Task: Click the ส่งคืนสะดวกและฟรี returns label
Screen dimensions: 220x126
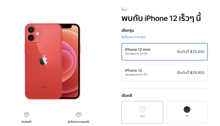Action: [78, 122]
